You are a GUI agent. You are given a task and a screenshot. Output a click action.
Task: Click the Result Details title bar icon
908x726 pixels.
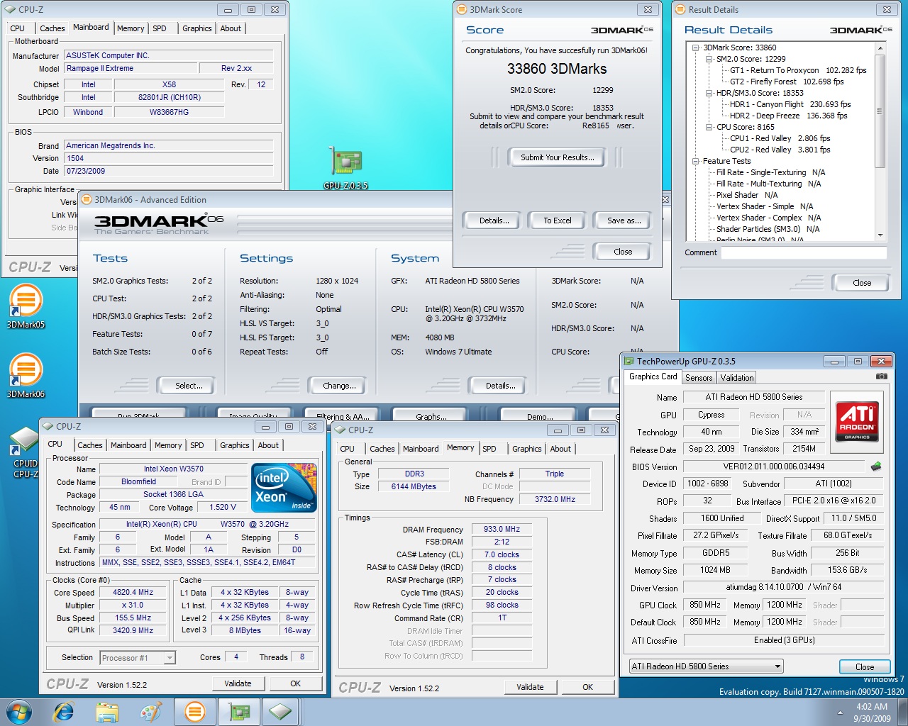pos(680,10)
